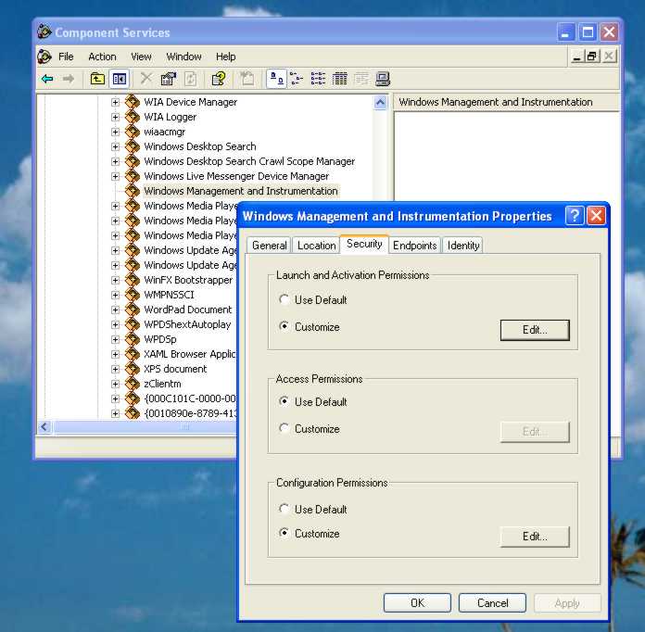Open Properties toolbar icon
The height and width of the screenshot is (632, 645).
coord(169,79)
